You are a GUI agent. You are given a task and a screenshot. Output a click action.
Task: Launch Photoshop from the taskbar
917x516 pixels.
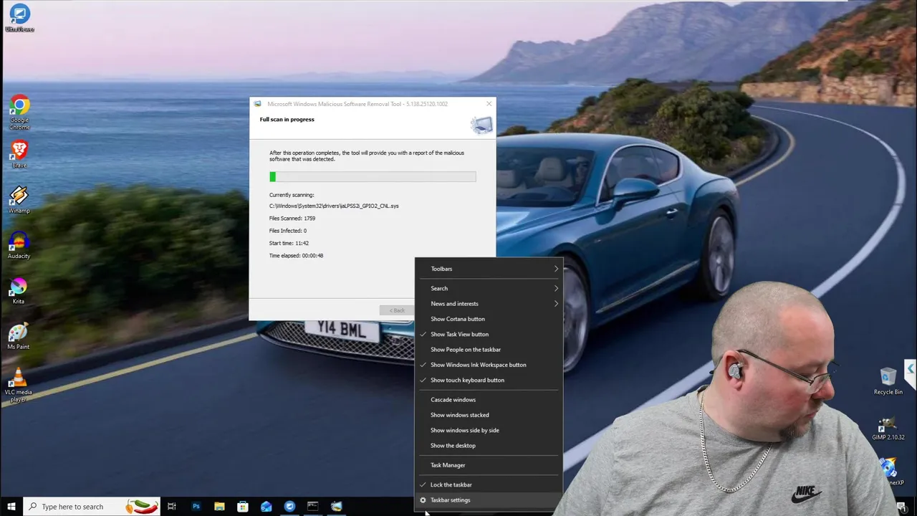[x=196, y=507]
